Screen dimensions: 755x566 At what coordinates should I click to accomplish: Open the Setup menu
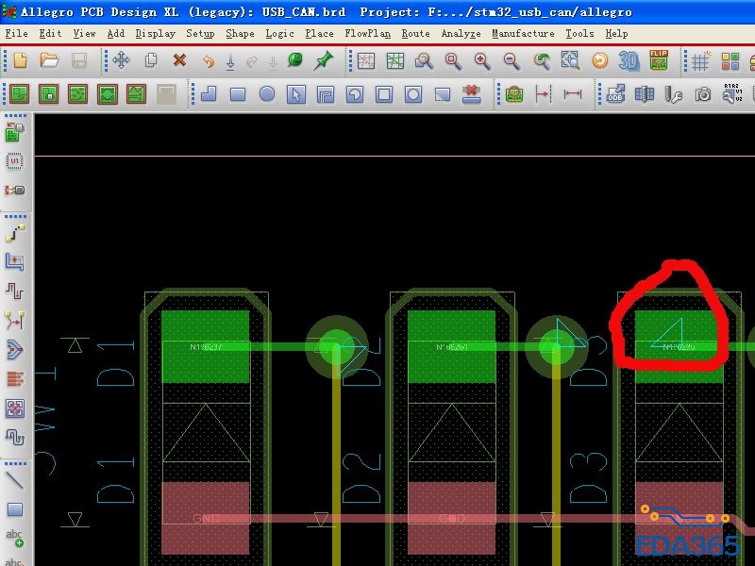tap(200, 33)
